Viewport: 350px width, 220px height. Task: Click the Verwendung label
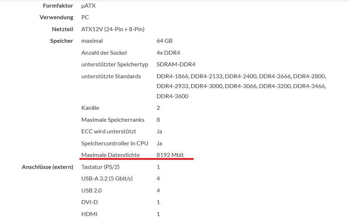(x=56, y=17)
